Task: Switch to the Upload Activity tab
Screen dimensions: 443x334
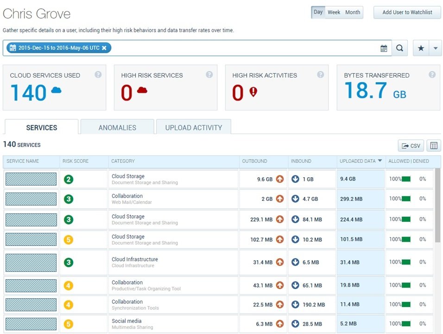Action: (x=194, y=127)
